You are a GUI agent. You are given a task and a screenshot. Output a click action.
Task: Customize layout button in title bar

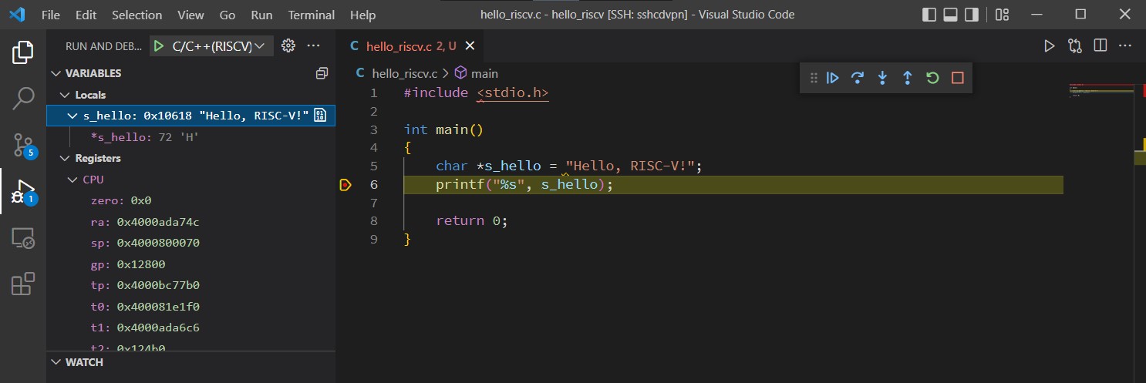click(1002, 15)
